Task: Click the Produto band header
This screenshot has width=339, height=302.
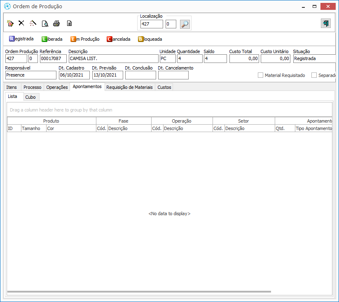Action: pyautogui.click(x=51, y=121)
